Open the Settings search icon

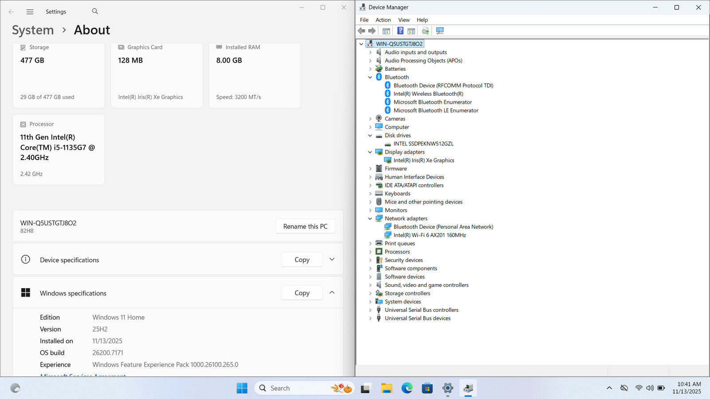[x=95, y=12]
